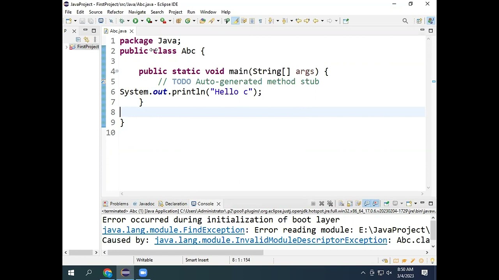This screenshot has width=499, height=280.
Task: Click the Back navigation arrow in toolbar
Action: pyautogui.click(x=315, y=21)
